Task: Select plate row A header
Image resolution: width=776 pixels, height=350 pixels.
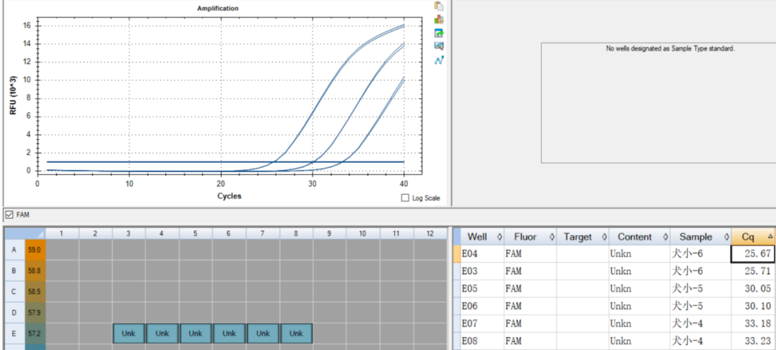Action: (14, 250)
